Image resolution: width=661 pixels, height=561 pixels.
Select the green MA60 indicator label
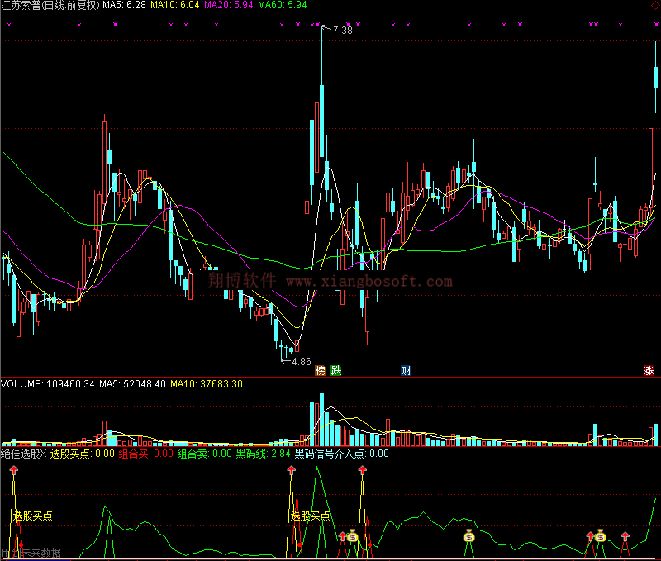tap(282, 6)
